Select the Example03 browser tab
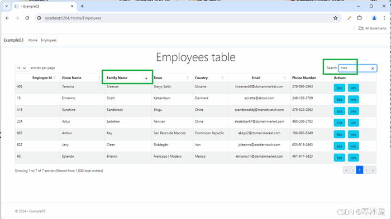The height and width of the screenshot is (219, 391). 44,6
